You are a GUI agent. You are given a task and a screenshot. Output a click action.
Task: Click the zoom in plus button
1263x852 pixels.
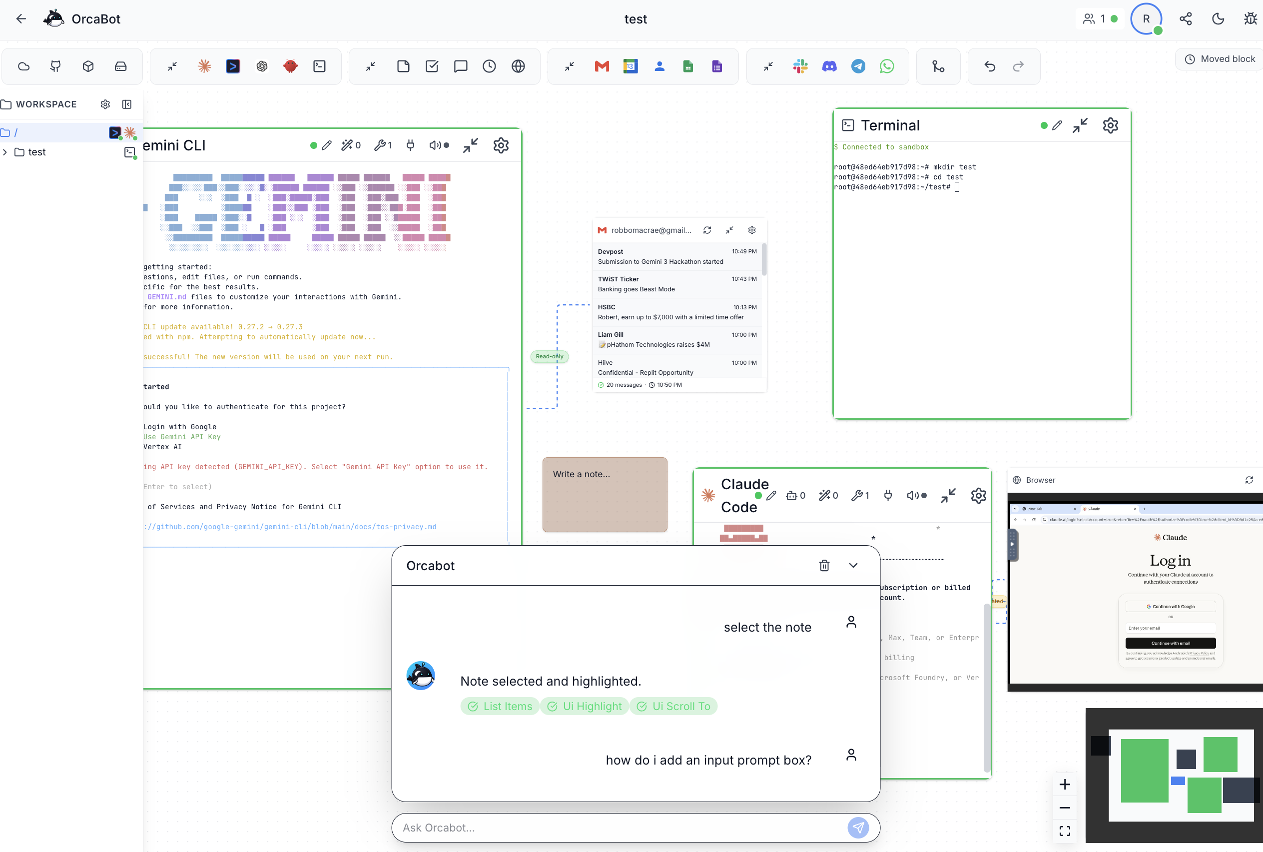1064,785
